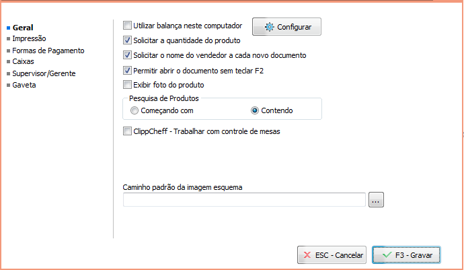The height and width of the screenshot is (270, 464).
Task: Enable 'Utilizar balança neste computador' checkbox
Action: point(128,26)
